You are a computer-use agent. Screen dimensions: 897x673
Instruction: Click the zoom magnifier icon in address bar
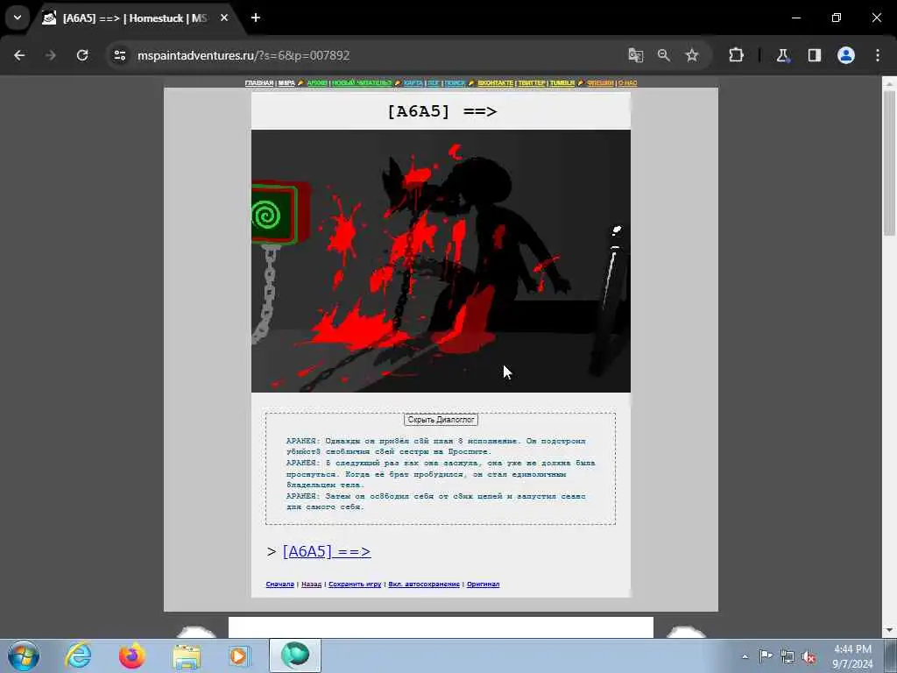point(664,55)
